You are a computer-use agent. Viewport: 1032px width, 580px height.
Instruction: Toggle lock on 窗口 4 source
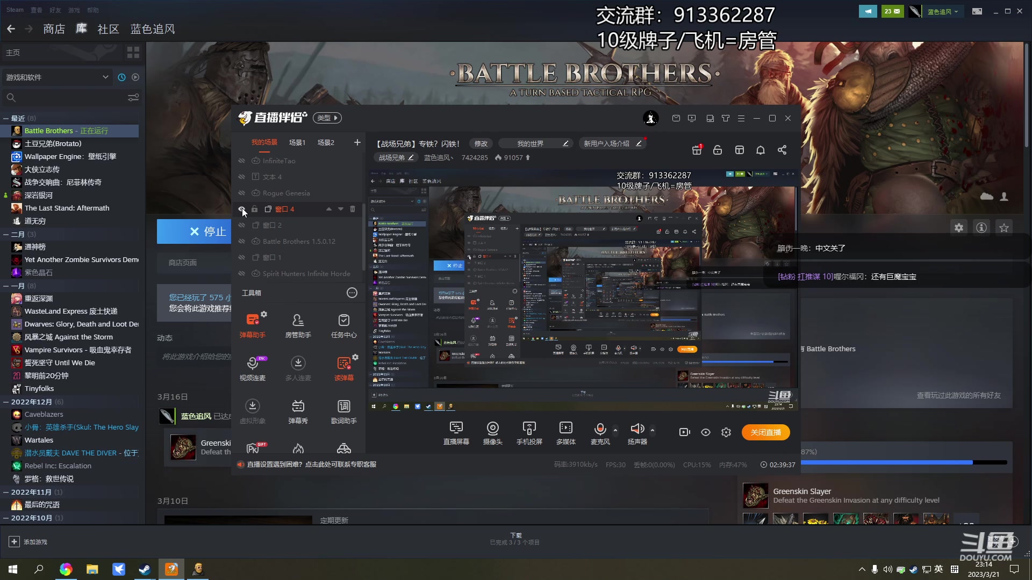pyautogui.click(x=255, y=209)
